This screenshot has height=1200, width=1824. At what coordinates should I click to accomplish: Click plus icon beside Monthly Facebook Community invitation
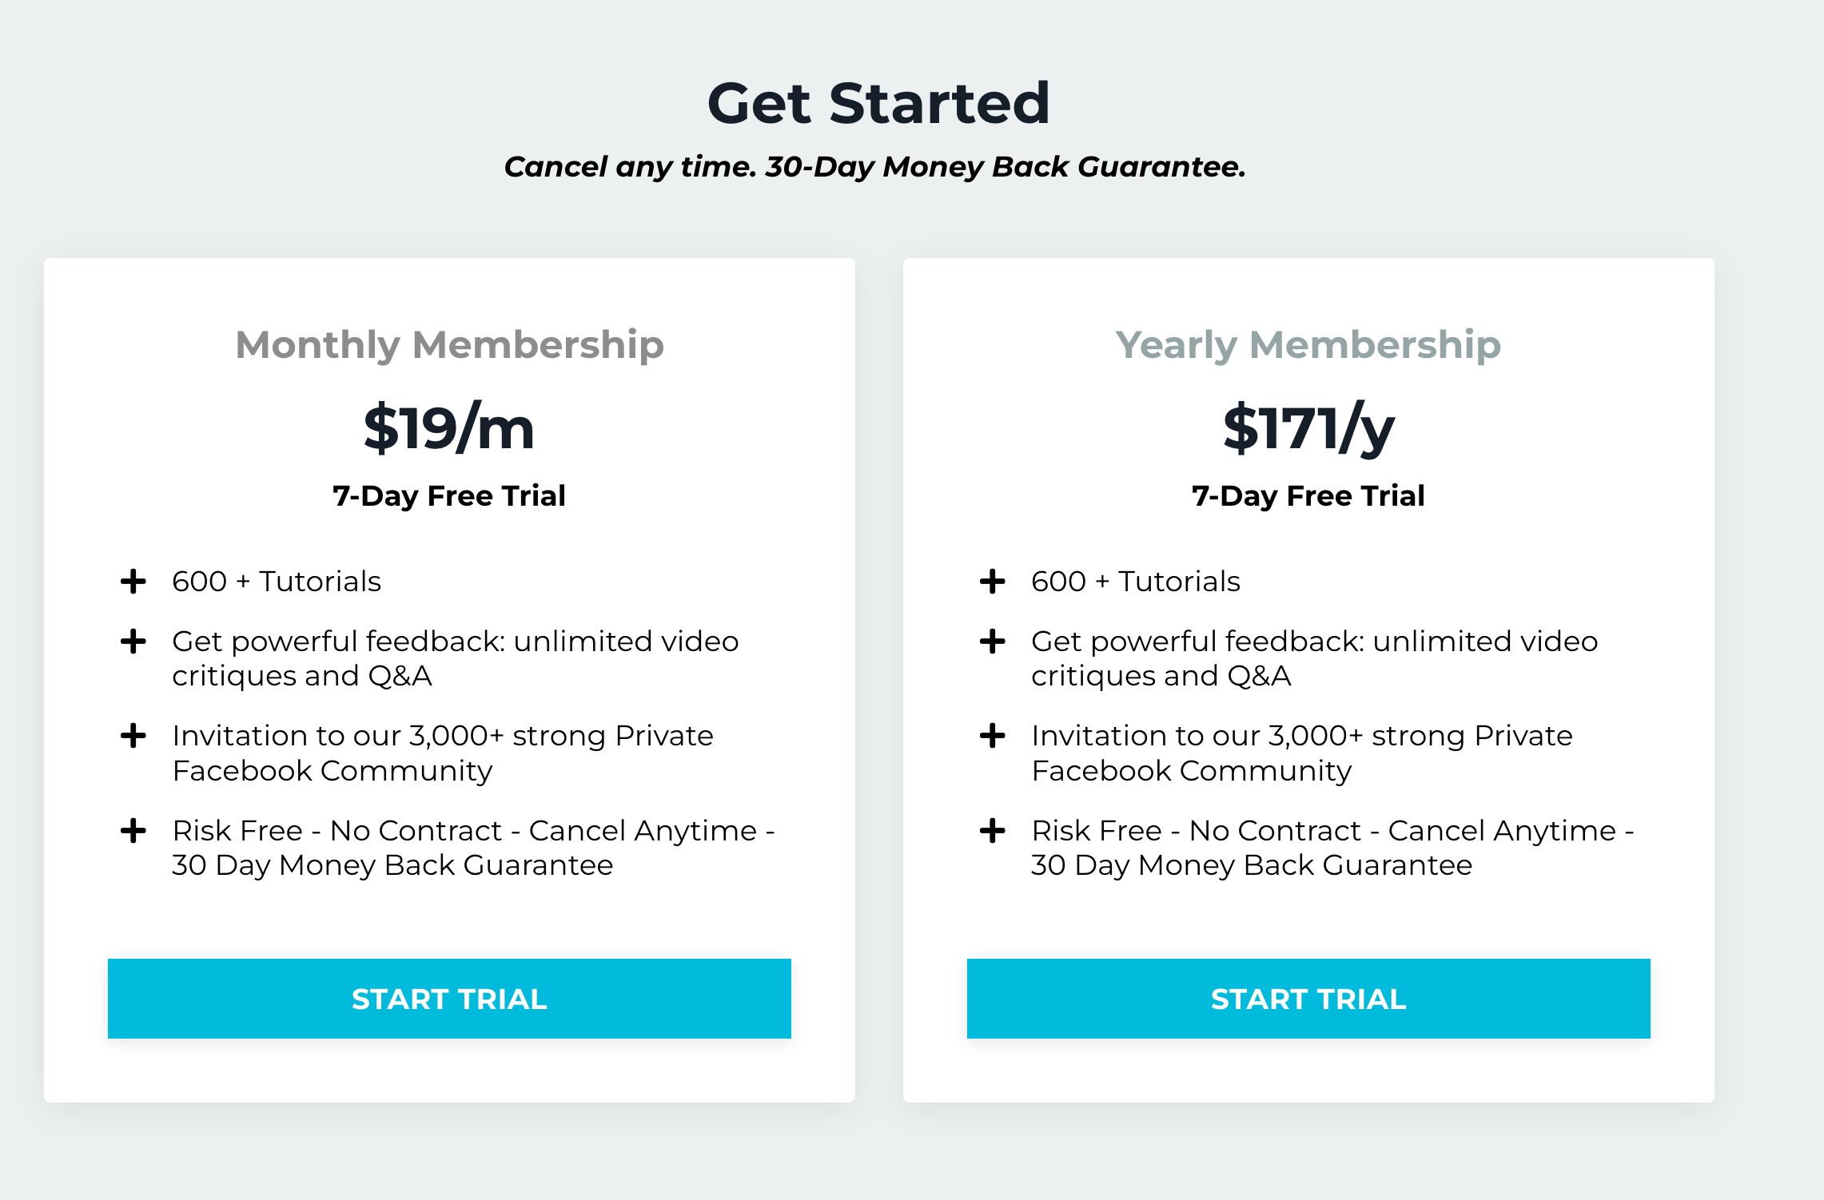(133, 736)
